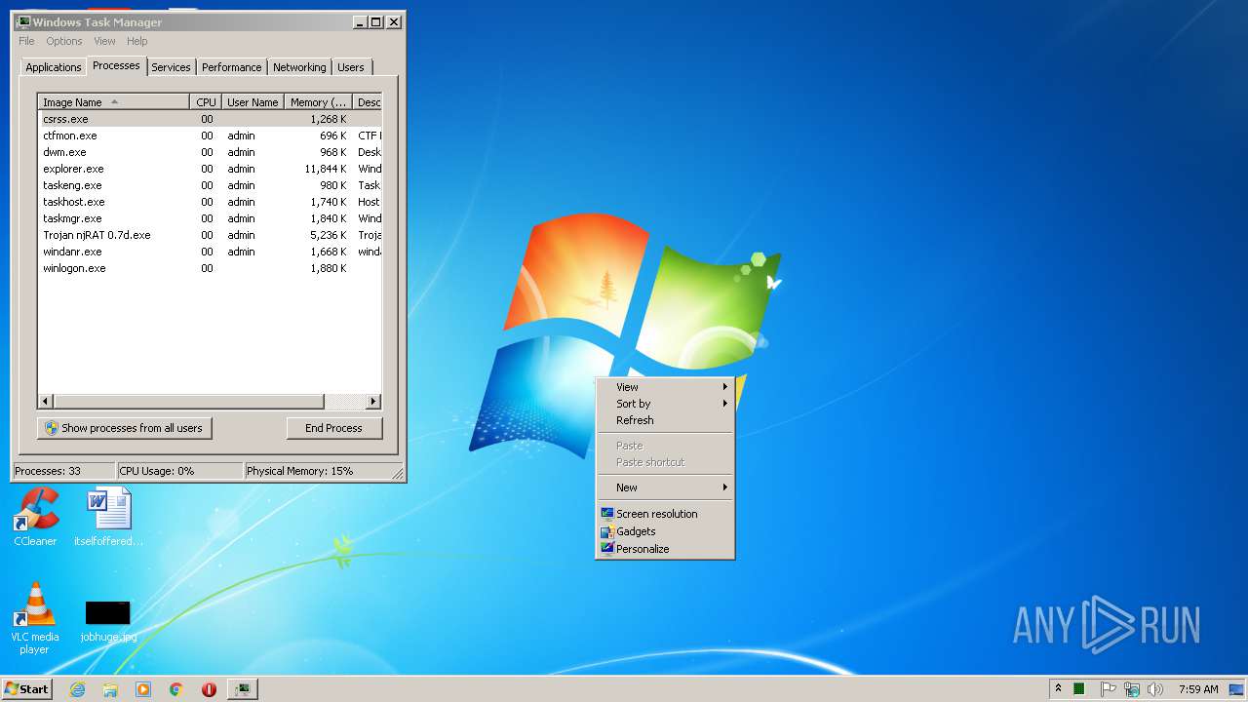The height and width of the screenshot is (702, 1248).
Task: Launch VLC media player desktop shortcut
Action: pyautogui.click(x=35, y=618)
